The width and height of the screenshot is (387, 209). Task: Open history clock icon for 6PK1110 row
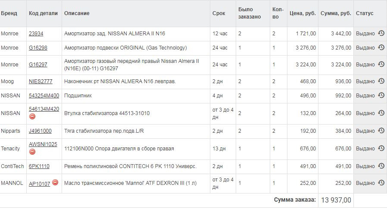coord(381,166)
